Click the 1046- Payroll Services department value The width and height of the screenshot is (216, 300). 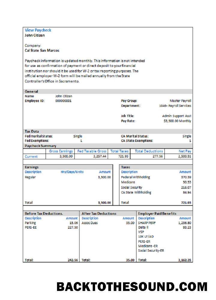pos(175,106)
